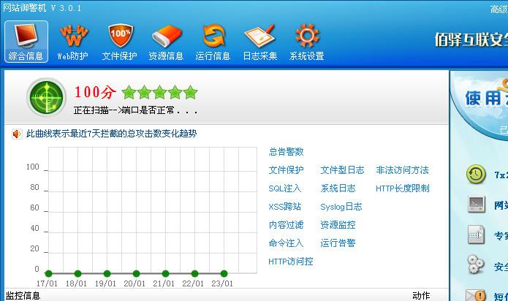Image resolution: width=508 pixels, height=301 pixels.
Task: Select the 非法访问方法 link
Action: (402, 170)
